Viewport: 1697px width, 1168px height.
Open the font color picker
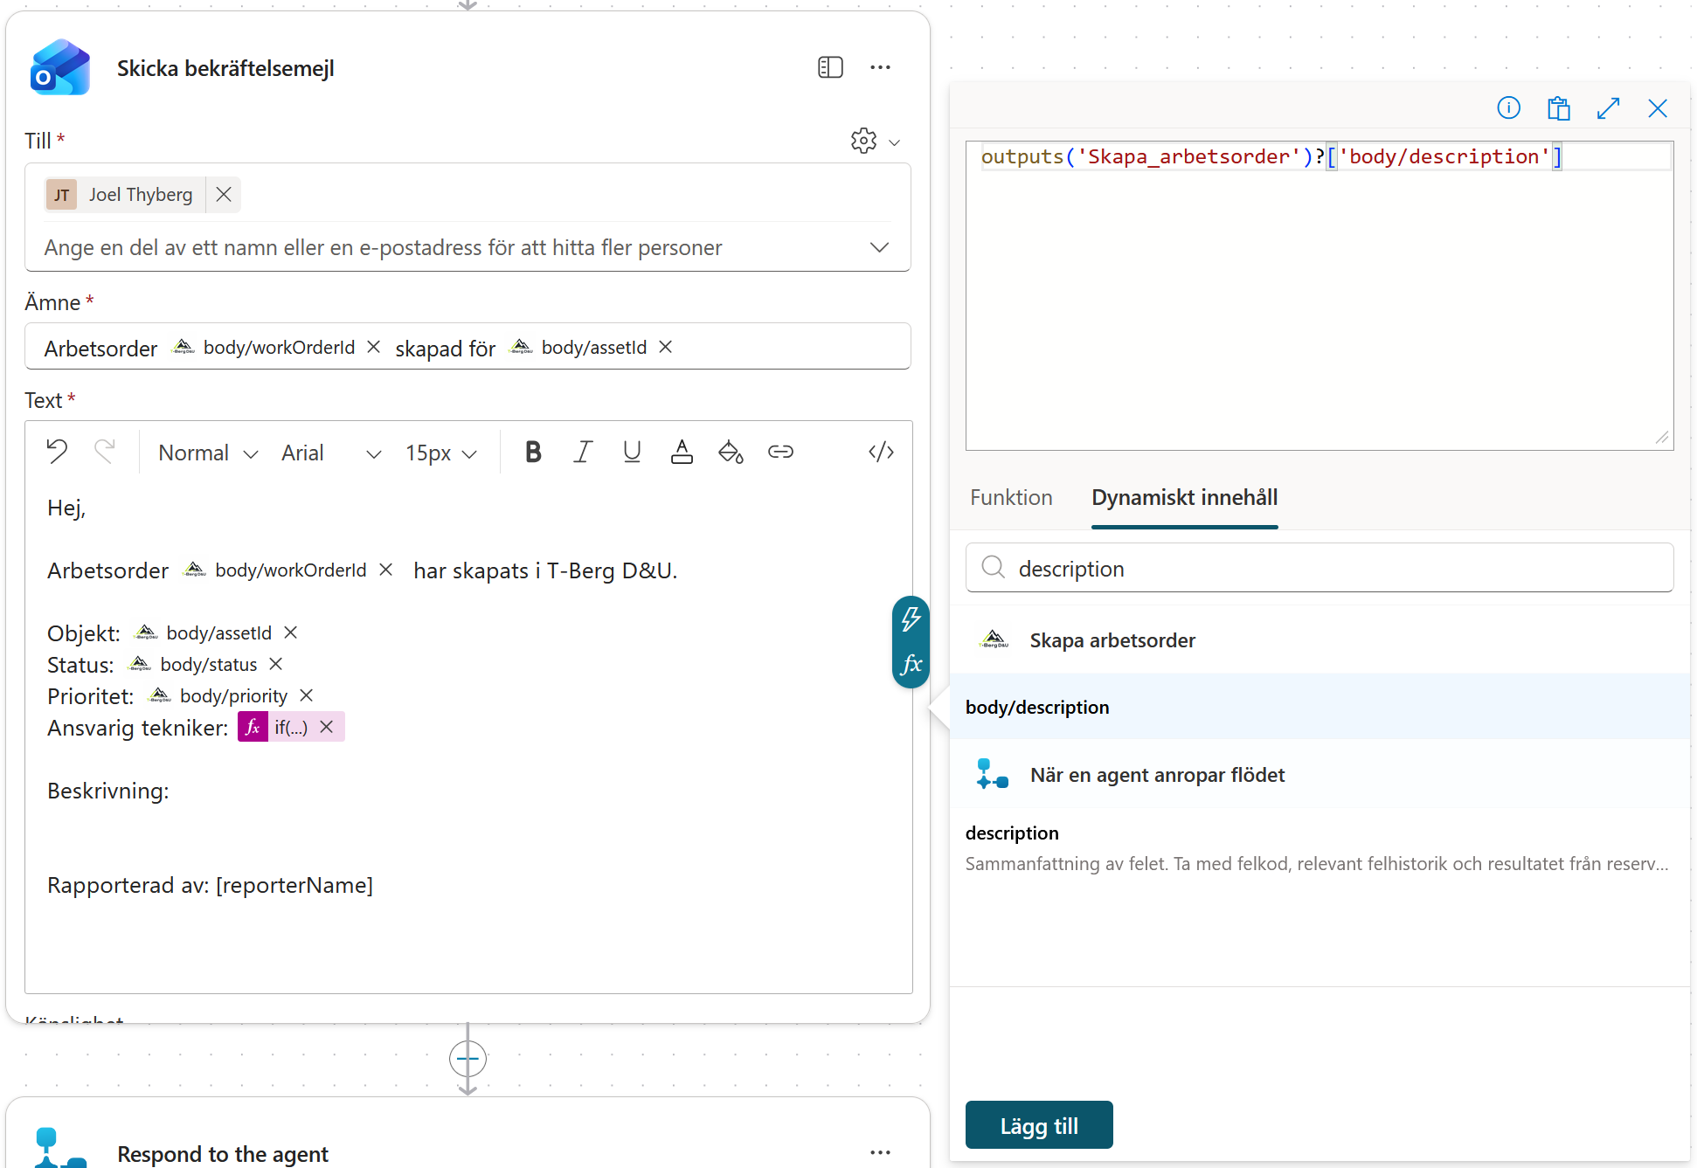tap(682, 452)
